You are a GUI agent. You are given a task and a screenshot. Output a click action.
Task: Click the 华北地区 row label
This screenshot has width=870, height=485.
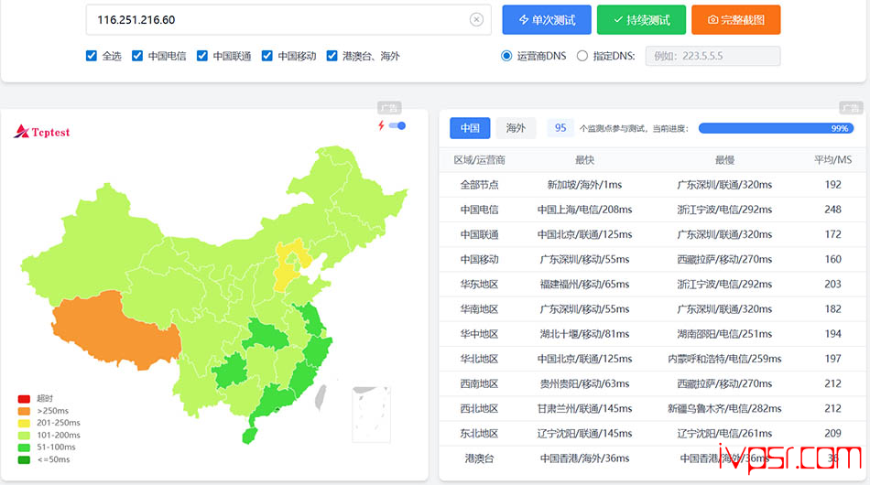click(479, 360)
